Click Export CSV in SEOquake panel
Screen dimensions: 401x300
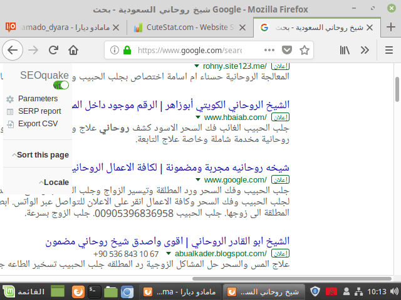pos(38,124)
